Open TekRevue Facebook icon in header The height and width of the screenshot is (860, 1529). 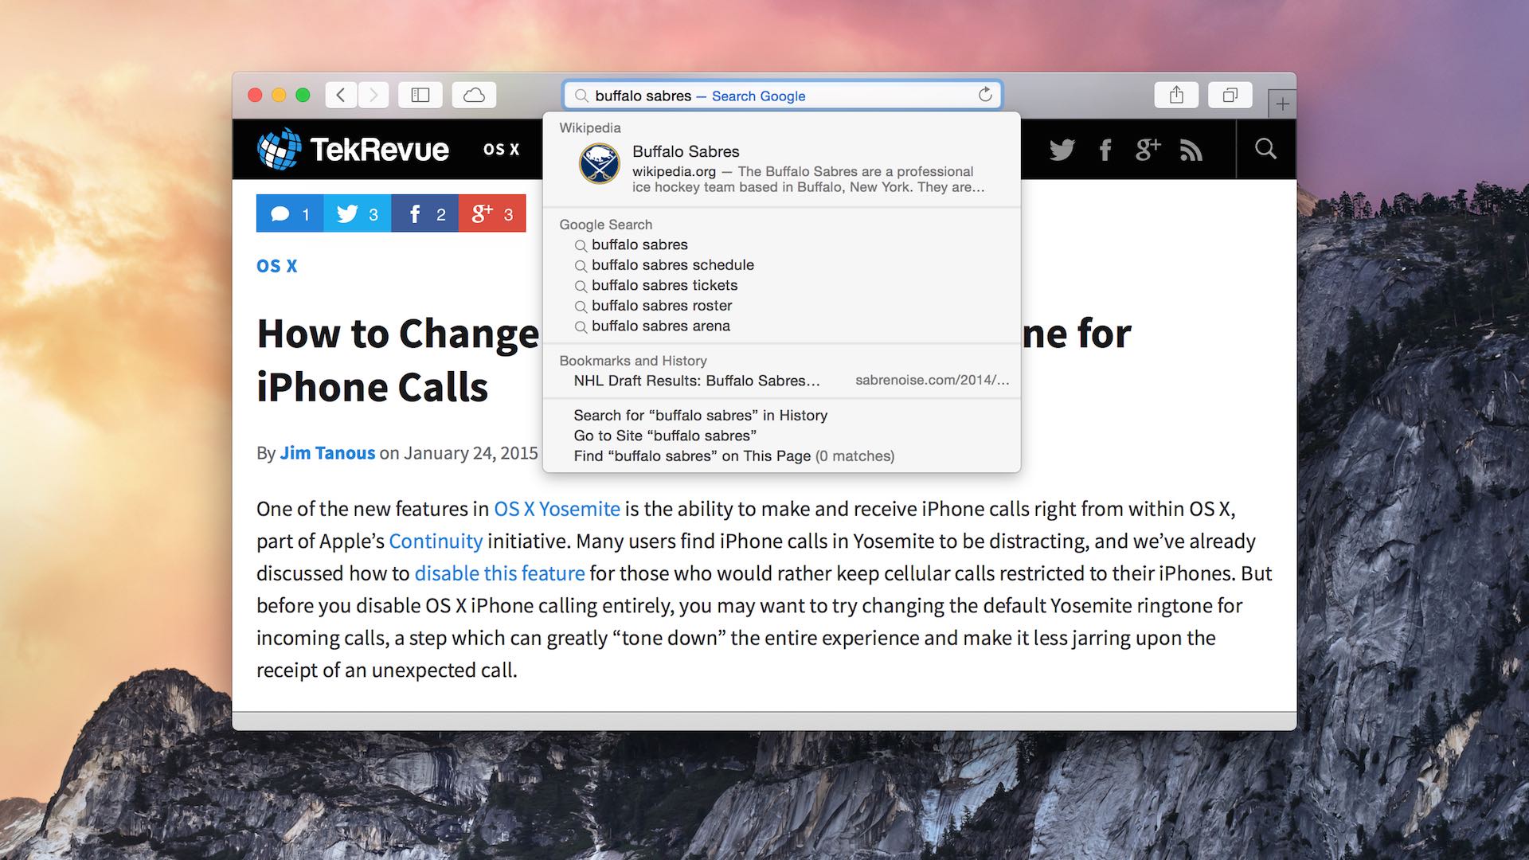coord(1105,150)
